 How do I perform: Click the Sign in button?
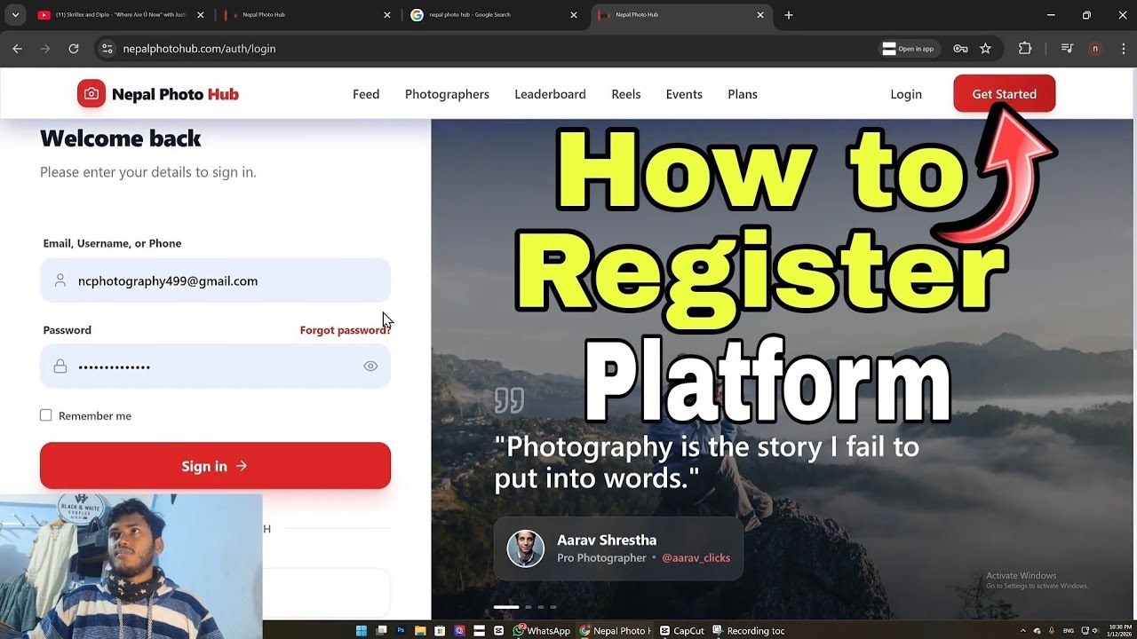[215, 466]
